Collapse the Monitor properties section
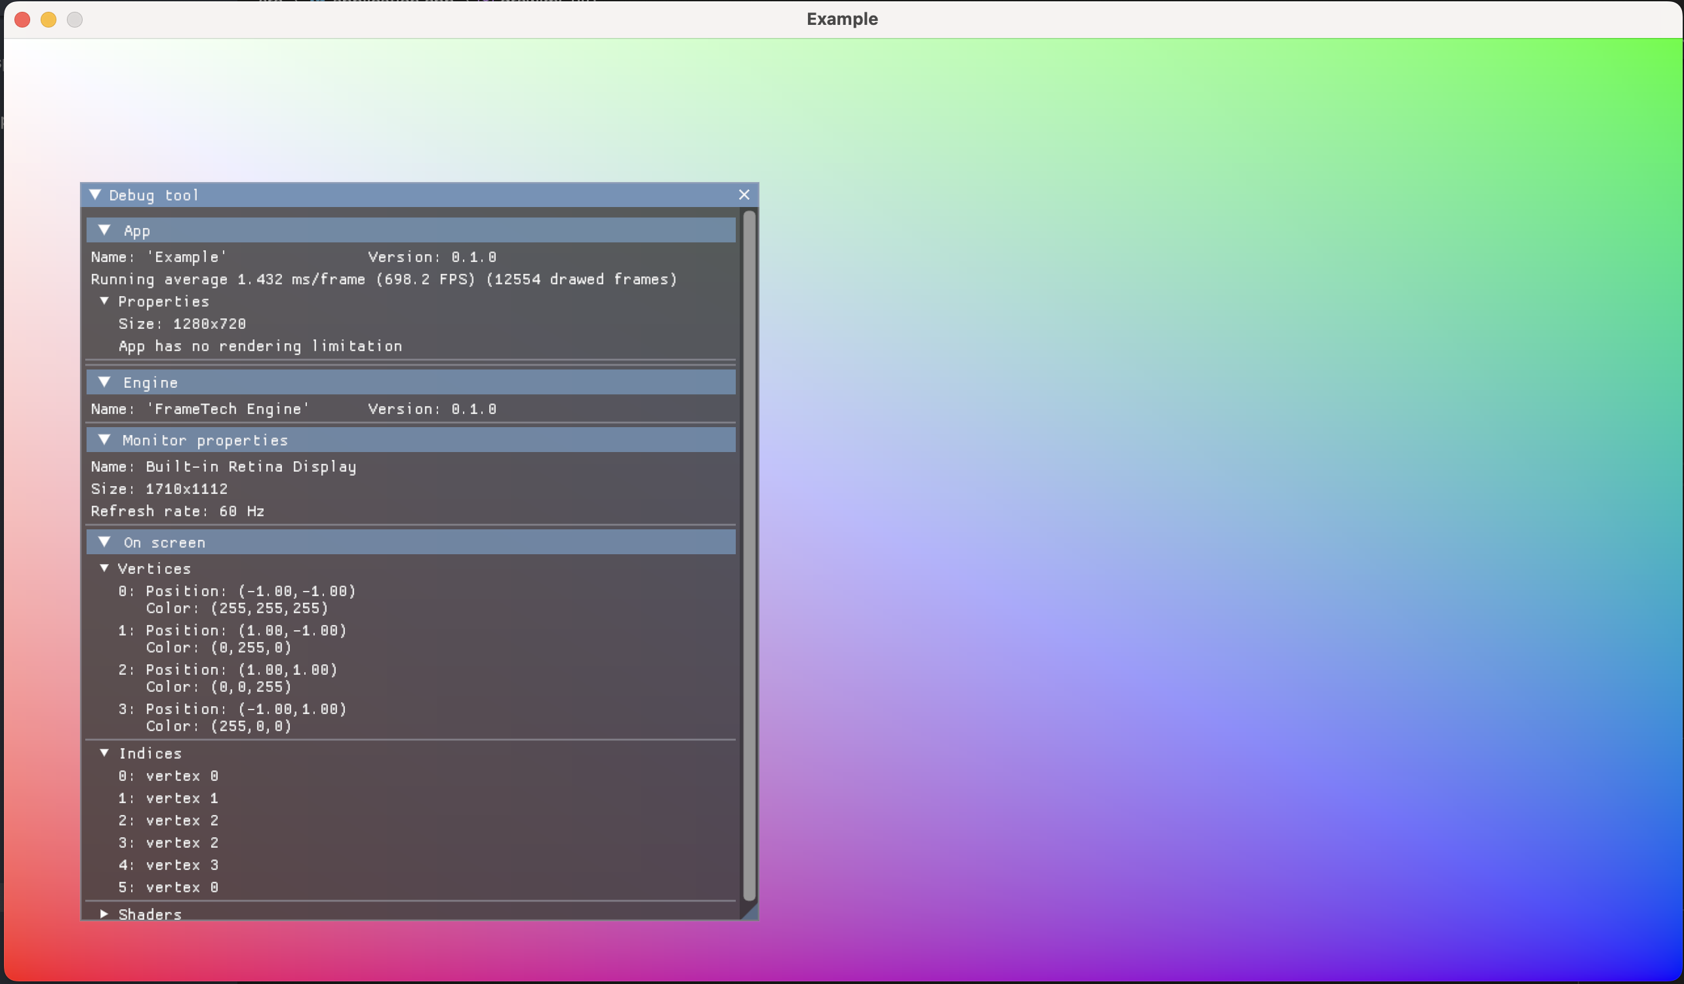This screenshot has height=984, width=1684. click(104, 440)
